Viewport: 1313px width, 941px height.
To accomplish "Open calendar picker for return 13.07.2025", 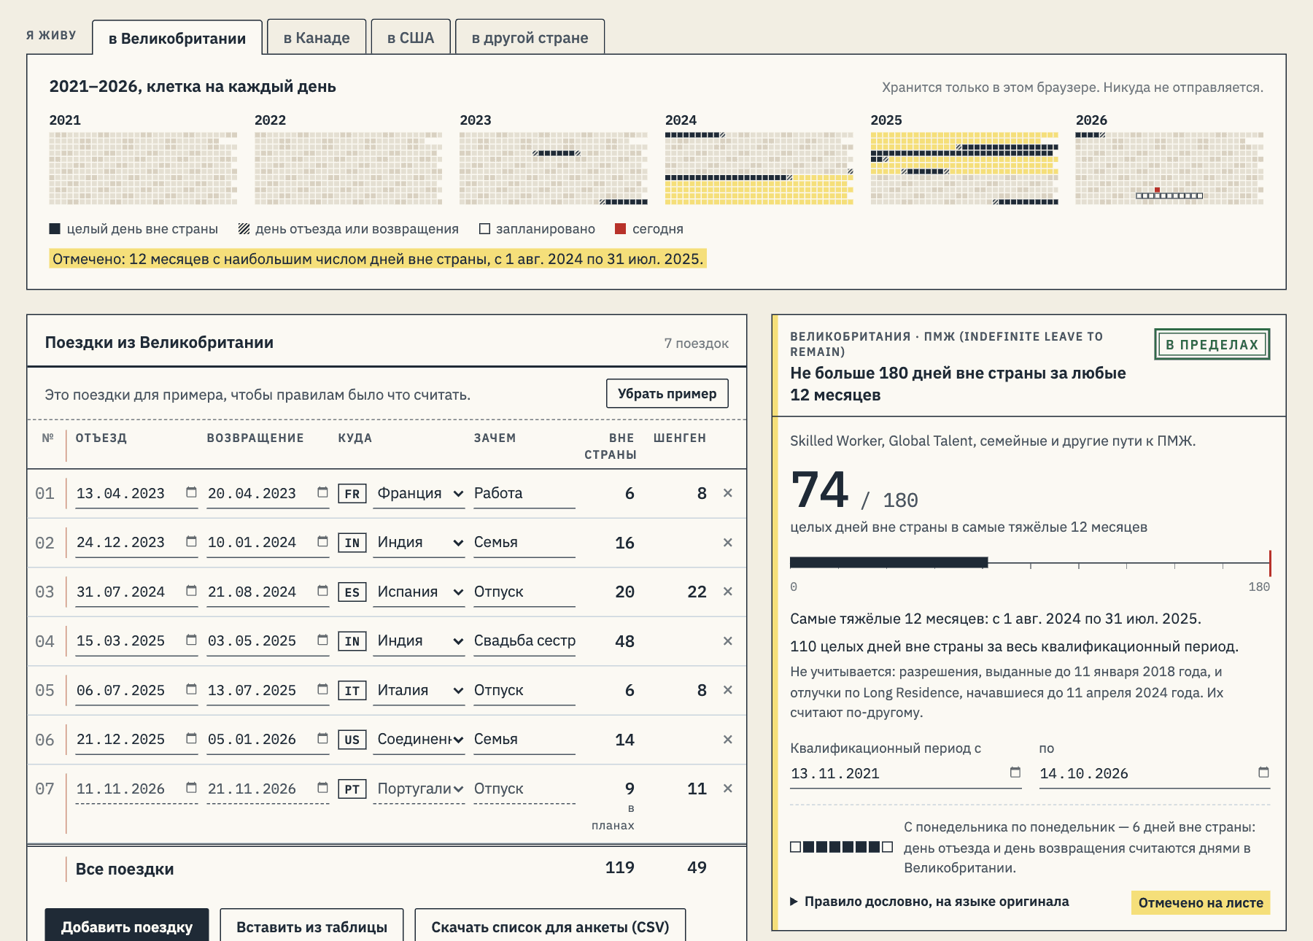I will tap(322, 689).
